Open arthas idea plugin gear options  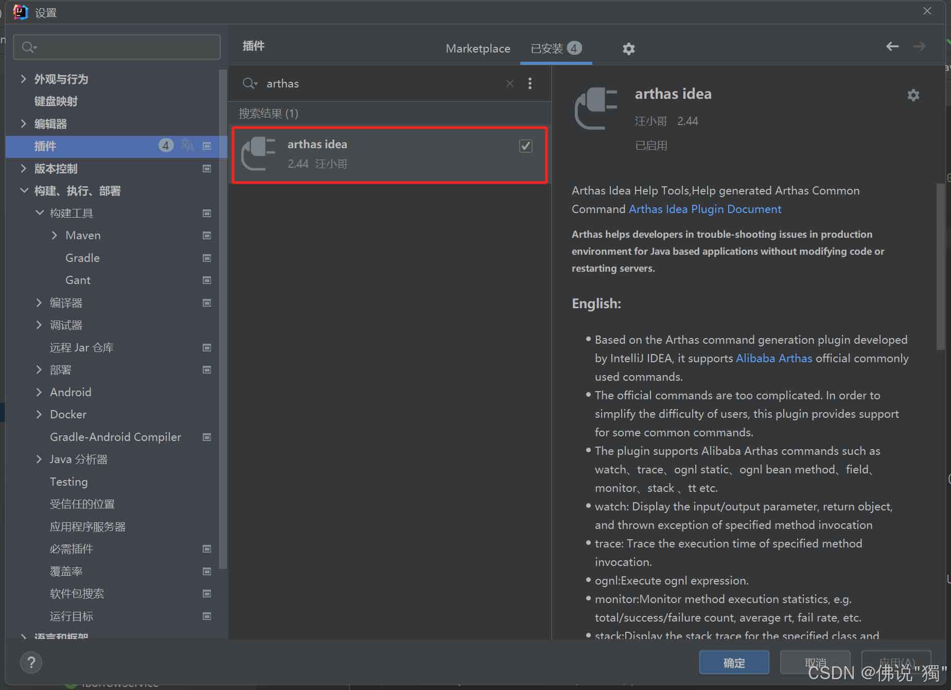click(x=913, y=95)
